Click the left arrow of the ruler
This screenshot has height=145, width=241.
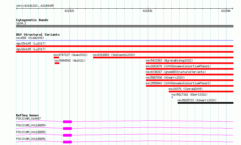[x=17, y=8]
